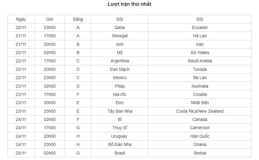This screenshot has width=259, height=160.
Task: Click the 25/11 date cell
Action: click(21, 153)
